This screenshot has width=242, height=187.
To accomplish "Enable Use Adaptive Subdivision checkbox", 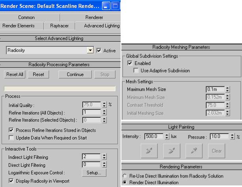I will click(136, 71).
